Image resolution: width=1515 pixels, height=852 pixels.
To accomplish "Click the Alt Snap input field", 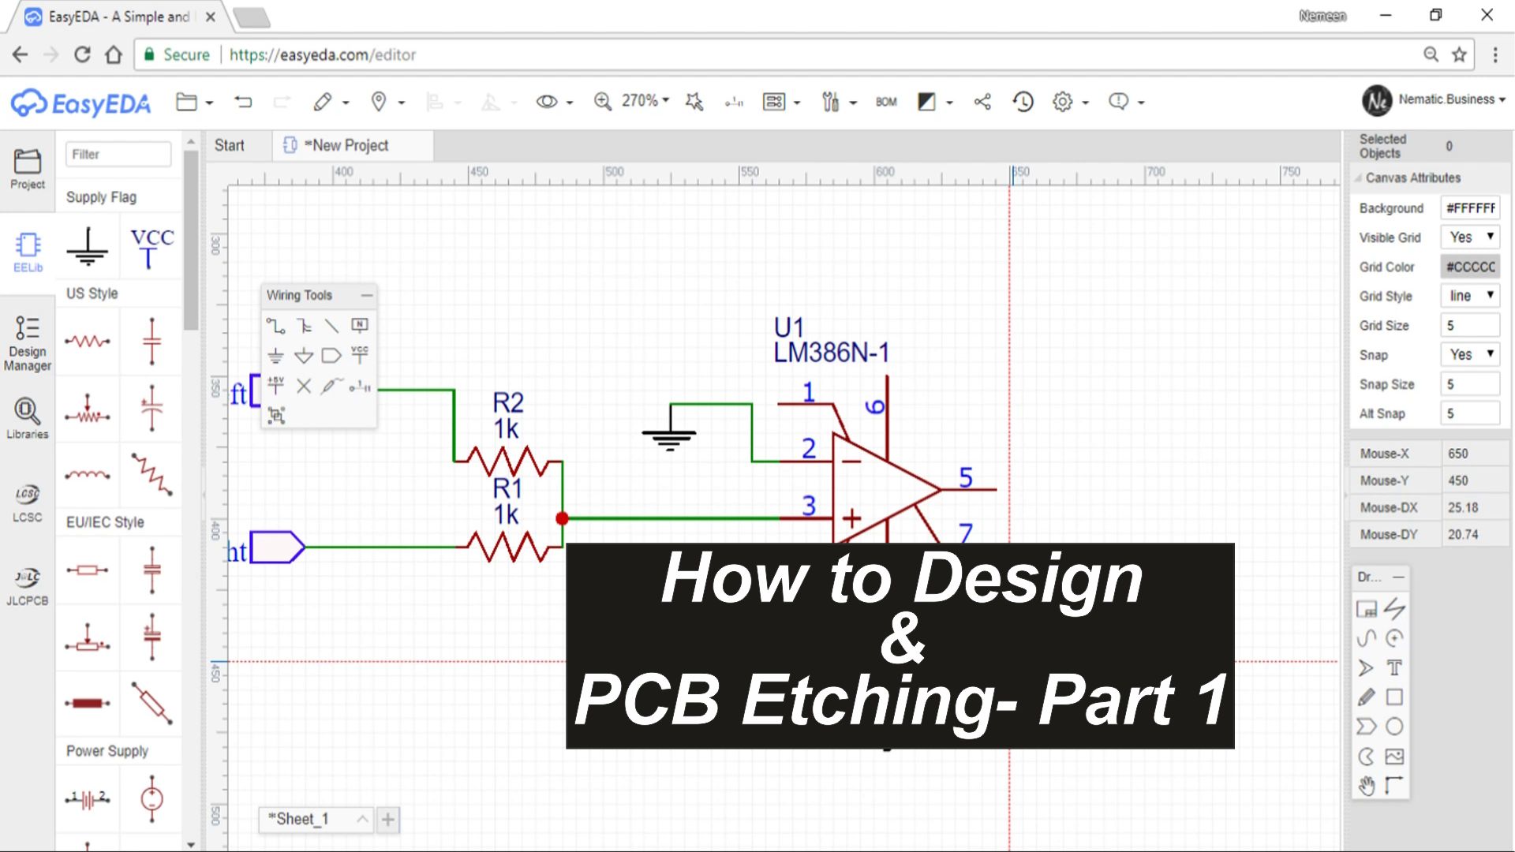I will click(1470, 413).
